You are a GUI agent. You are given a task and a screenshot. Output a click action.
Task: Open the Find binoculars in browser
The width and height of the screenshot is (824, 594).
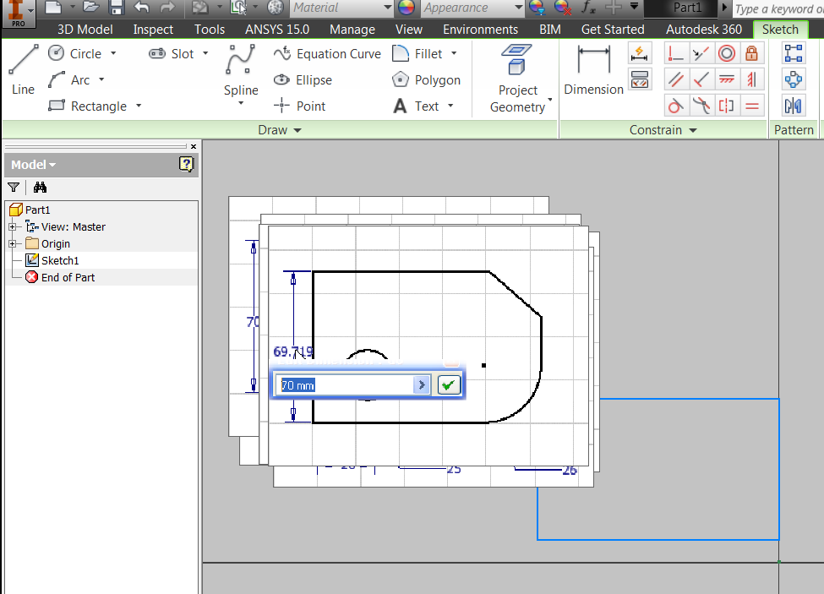pos(40,188)
